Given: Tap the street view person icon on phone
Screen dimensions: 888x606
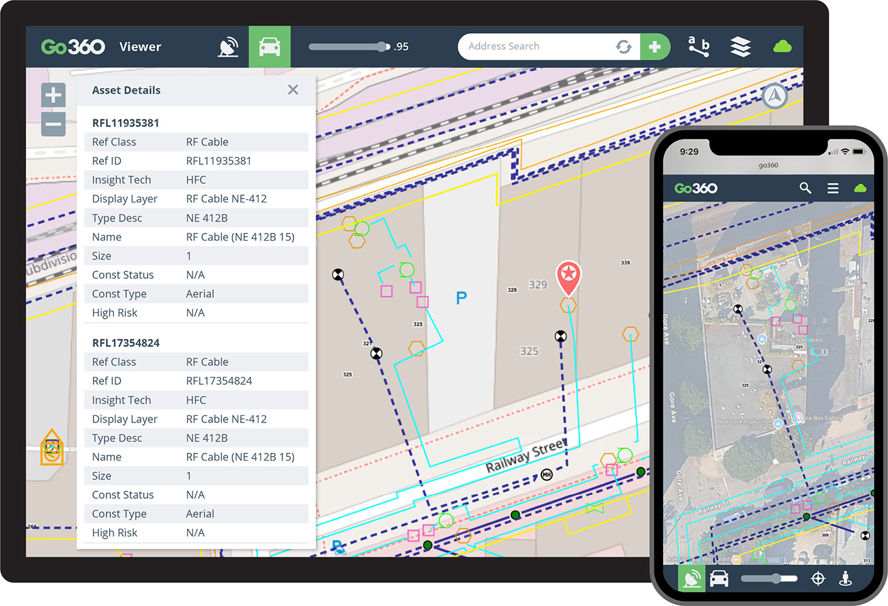Looking at the screenshot, I should tap(845, 578).
